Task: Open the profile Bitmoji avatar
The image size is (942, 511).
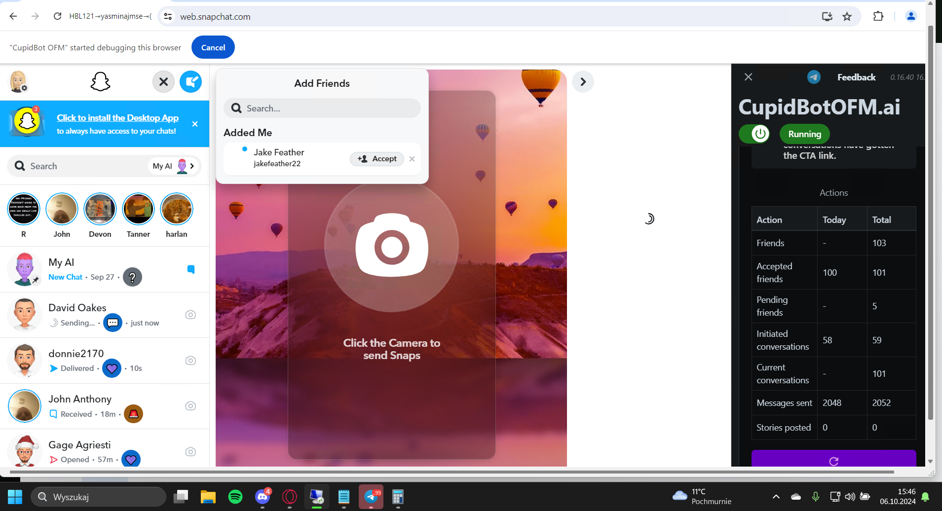Action: [18, 81]
